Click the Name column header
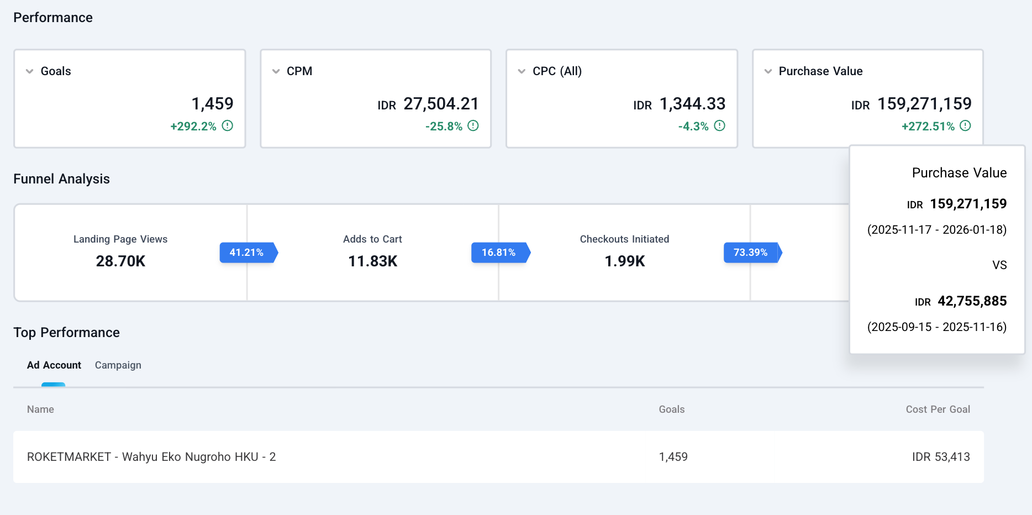 (40, 409)
